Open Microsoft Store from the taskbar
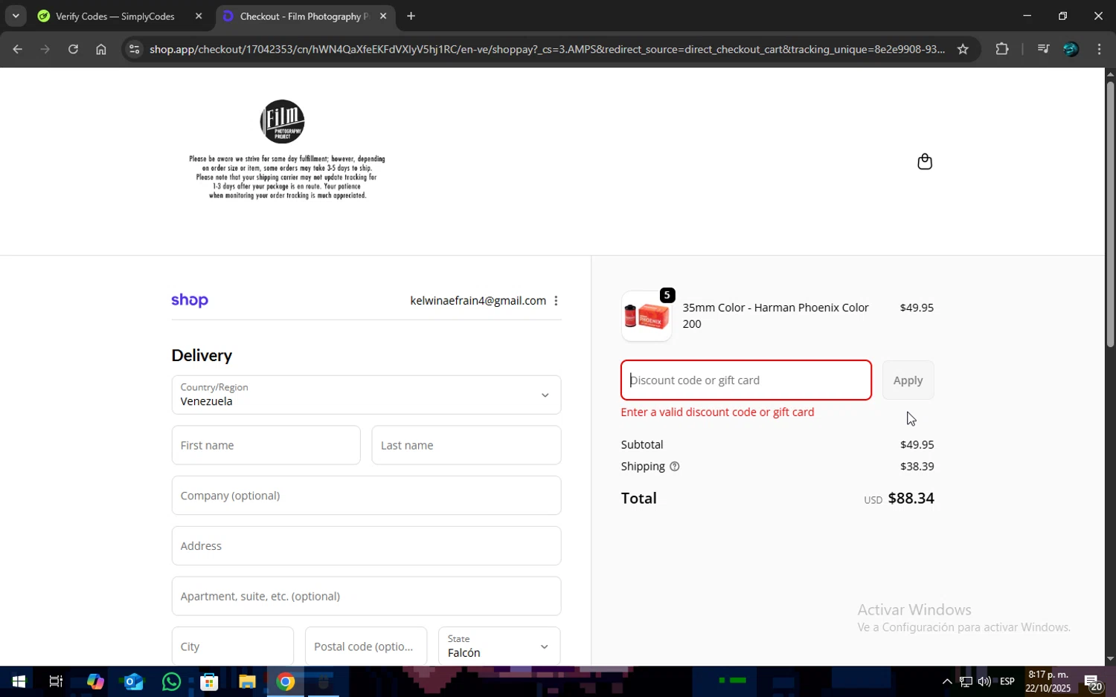 click(209, 681)
